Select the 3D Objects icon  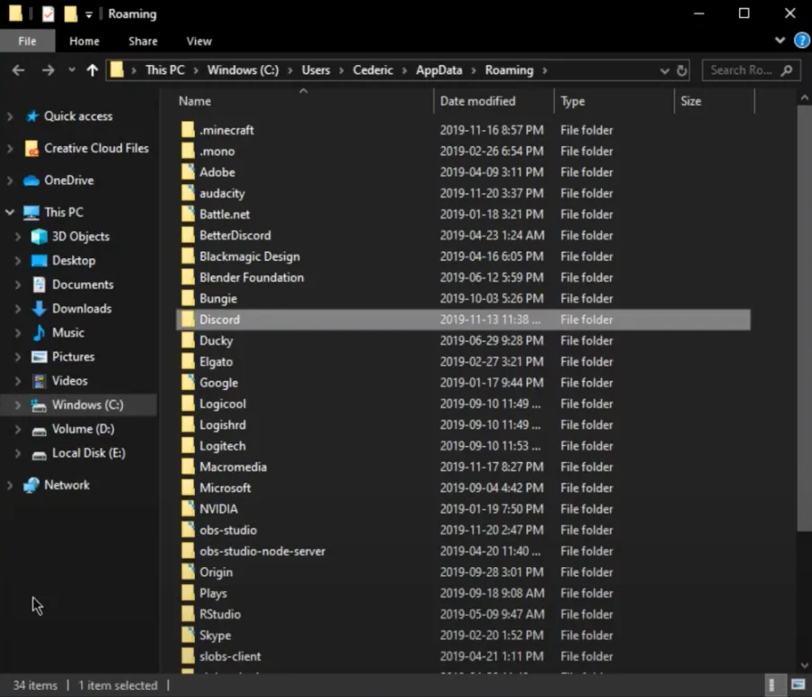[x=40, y=237]
